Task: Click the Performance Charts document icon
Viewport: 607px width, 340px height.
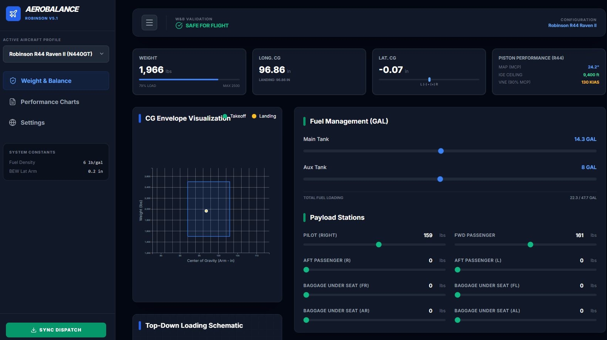Action: 13,102
